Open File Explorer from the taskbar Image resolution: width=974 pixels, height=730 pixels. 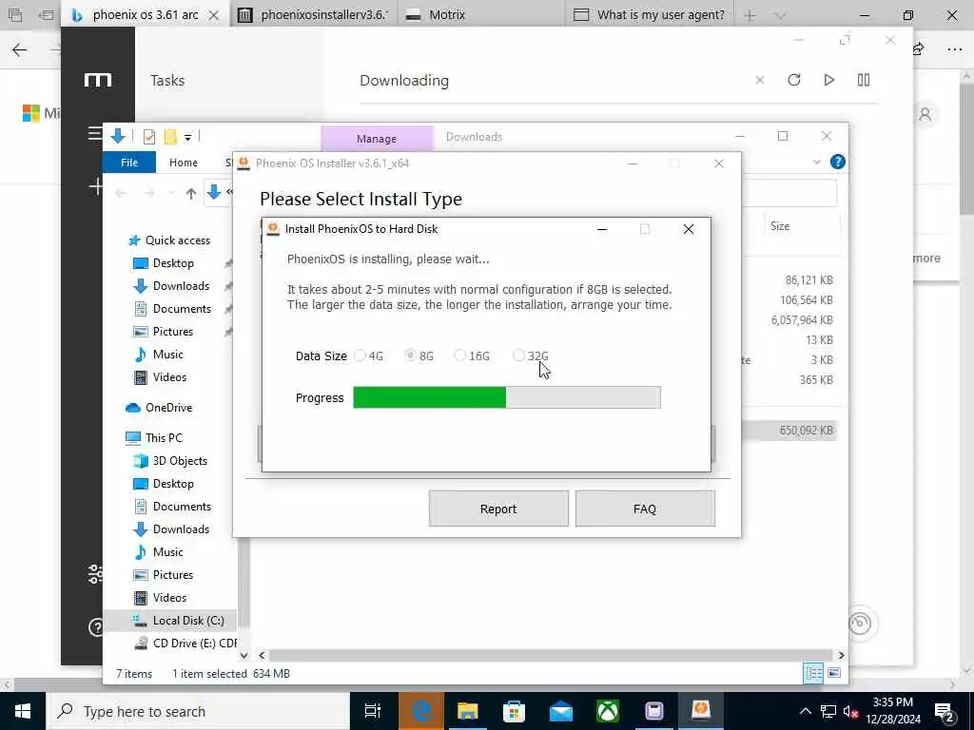point(468,711)
